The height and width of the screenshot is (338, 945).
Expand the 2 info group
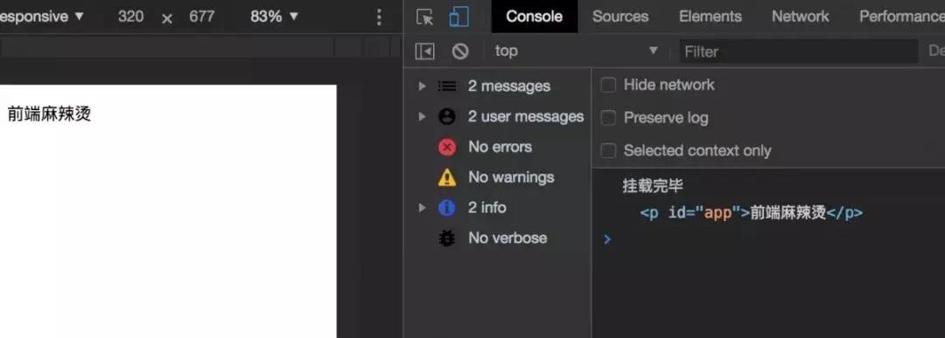422,208
